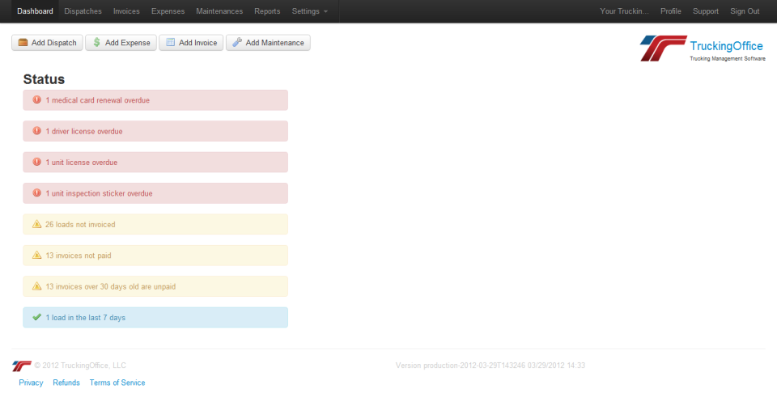Click the Add Invoice button label
Screen dimensions: 777x410
[197, 43]
